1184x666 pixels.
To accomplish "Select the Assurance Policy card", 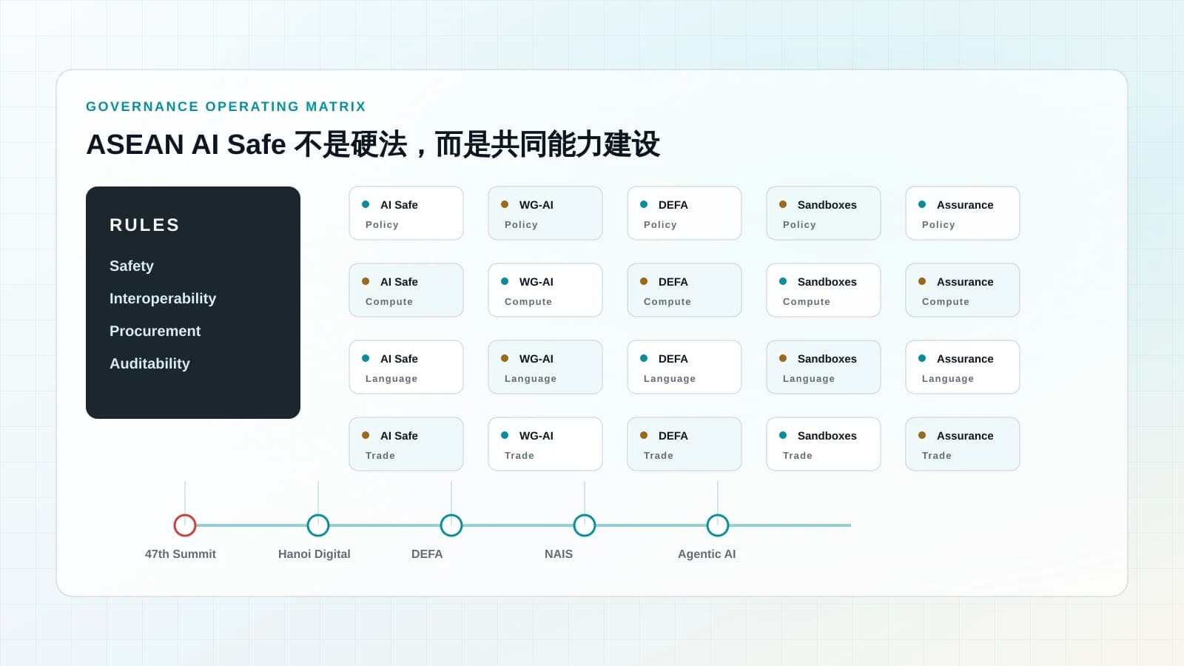I will [x=963, y=213].
